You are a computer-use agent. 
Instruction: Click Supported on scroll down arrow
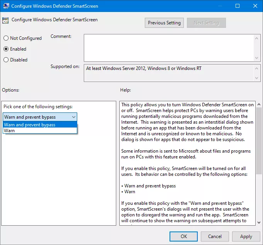click(256, 78)
